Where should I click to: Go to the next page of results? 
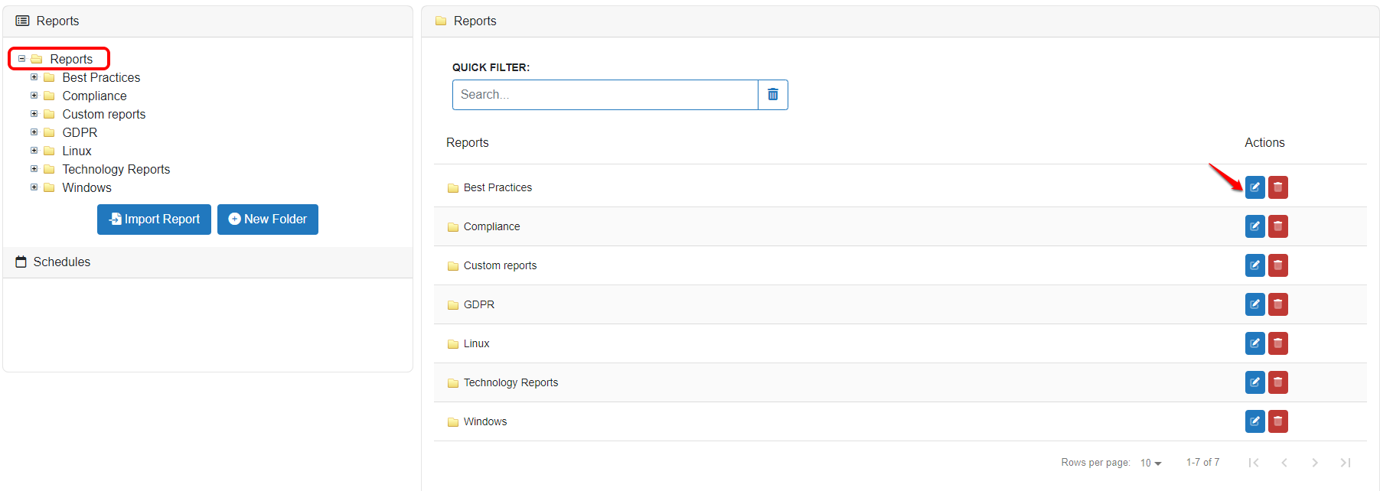tap(1315, 463)
